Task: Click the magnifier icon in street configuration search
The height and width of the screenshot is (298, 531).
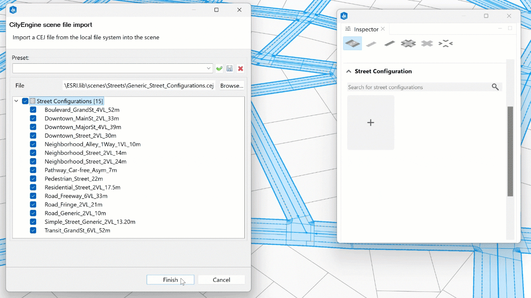Action: pyautogui.click(x=495, y=87)
